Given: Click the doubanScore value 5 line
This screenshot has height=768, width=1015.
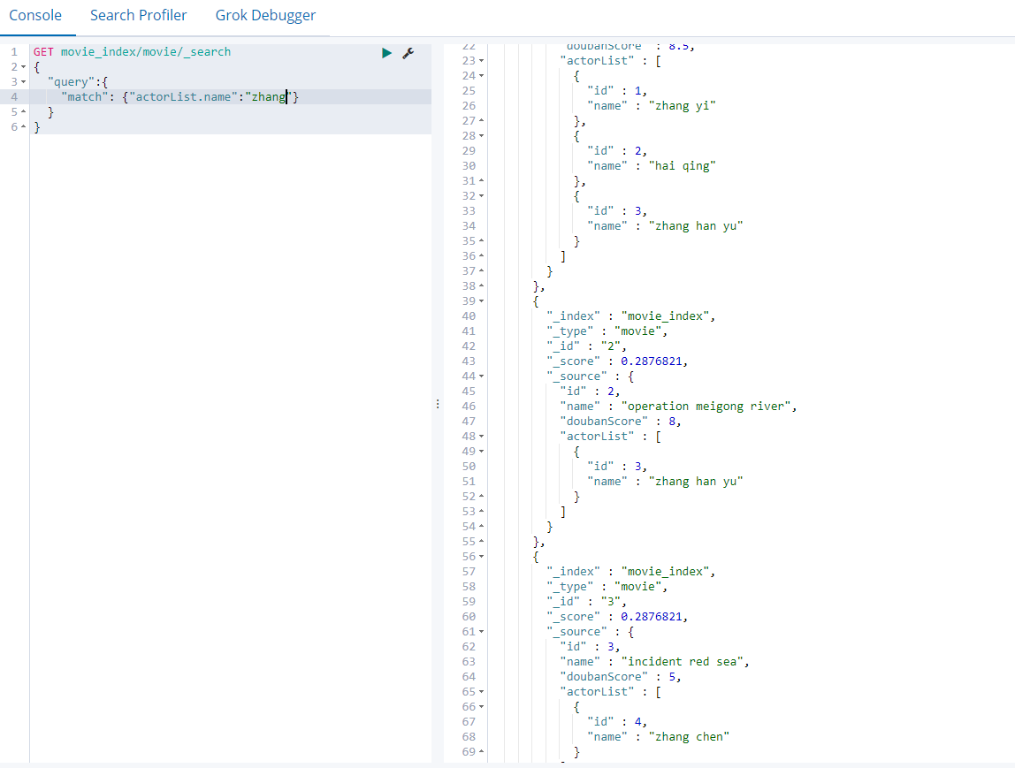Looking at the screenshot, I should tap(621, 677).
